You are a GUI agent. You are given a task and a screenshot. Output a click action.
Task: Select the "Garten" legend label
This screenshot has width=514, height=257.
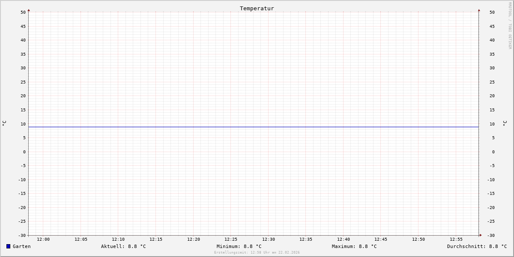tap(22, 246)
